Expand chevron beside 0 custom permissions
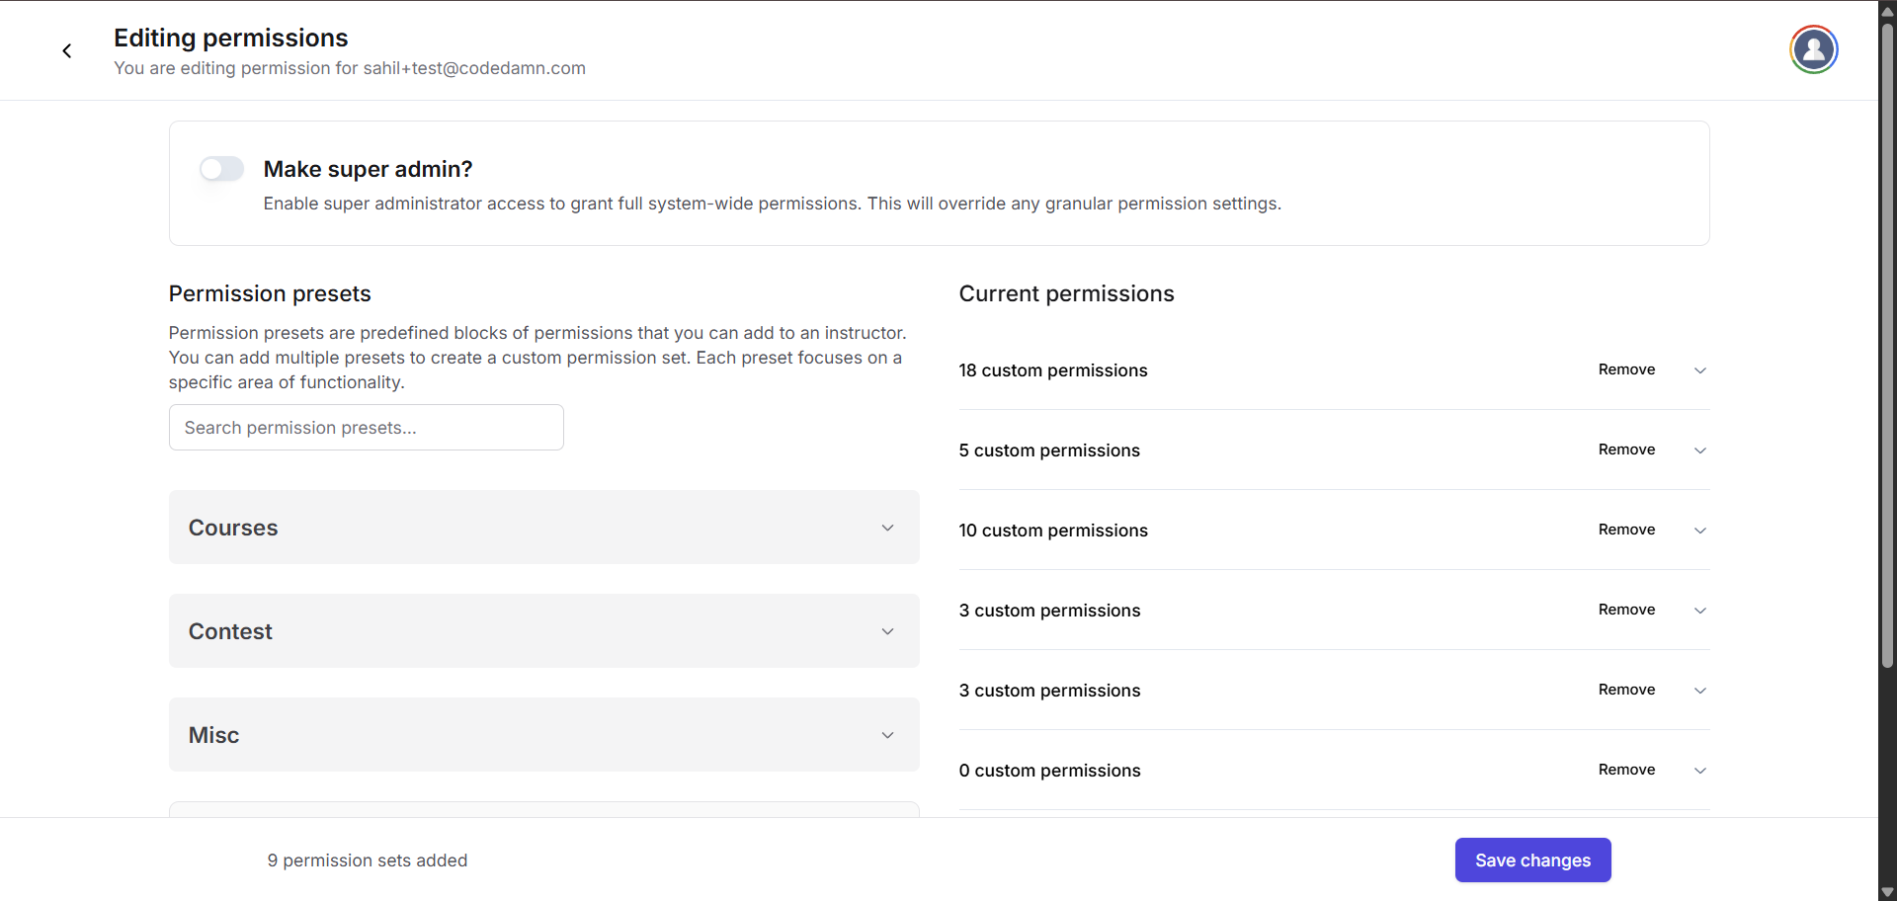1897x901 pixels. point(1700,771)
